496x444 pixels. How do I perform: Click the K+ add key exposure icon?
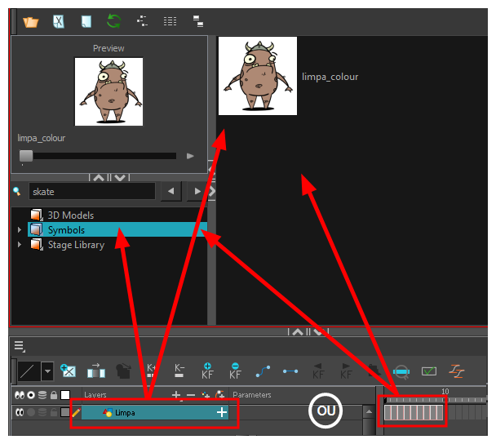click(x=151, y=371)
